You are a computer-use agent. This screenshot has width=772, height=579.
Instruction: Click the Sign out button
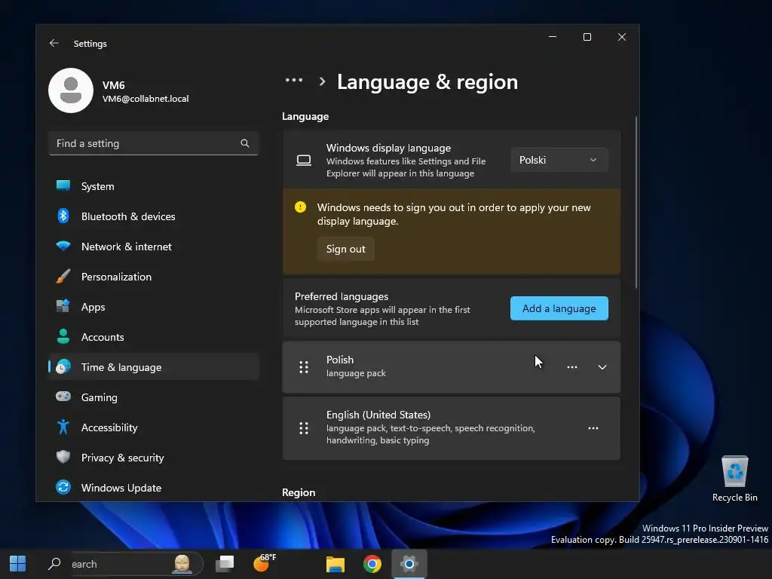coord(345,249)
